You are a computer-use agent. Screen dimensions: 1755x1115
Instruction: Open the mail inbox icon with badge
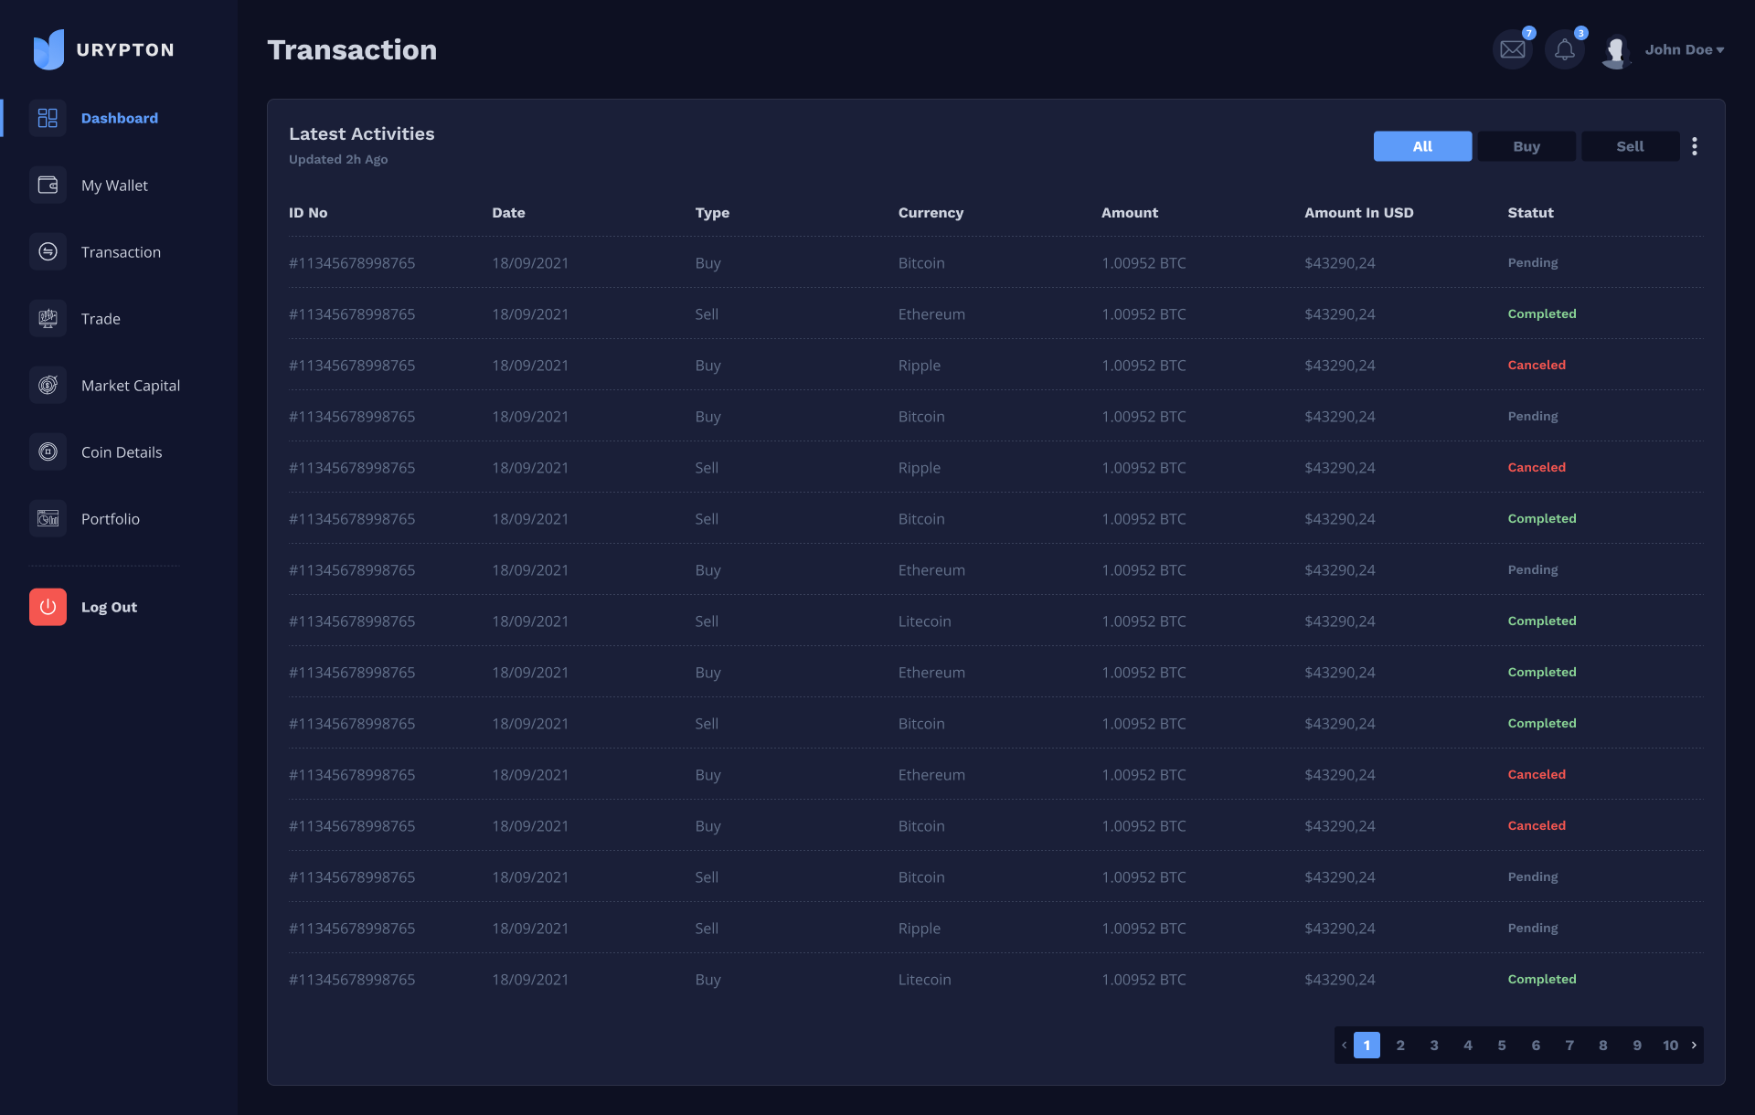click(x=1513, y=49)
